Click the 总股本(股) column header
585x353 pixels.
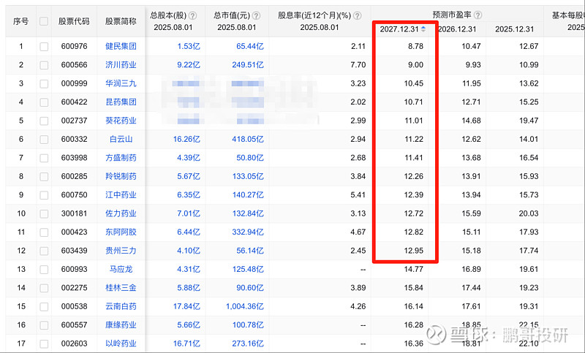point(168,15)
